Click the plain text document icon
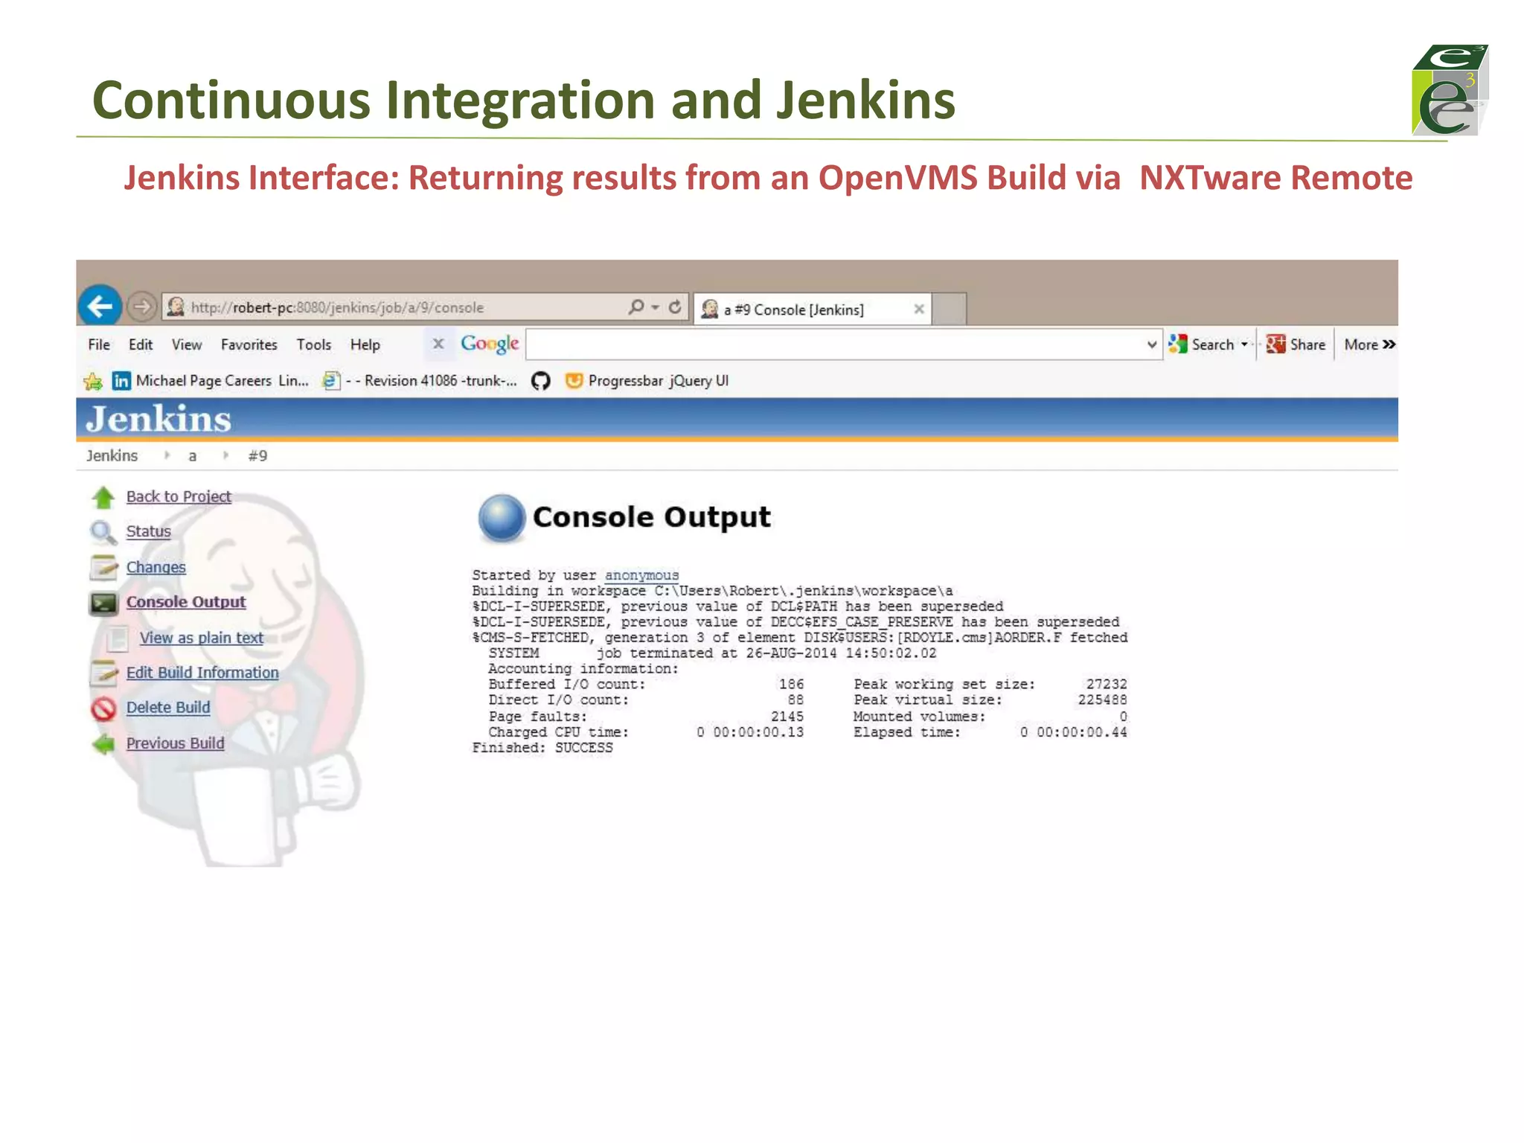This screenshot has width=1524, height=1143. click(x=117, y=638)
